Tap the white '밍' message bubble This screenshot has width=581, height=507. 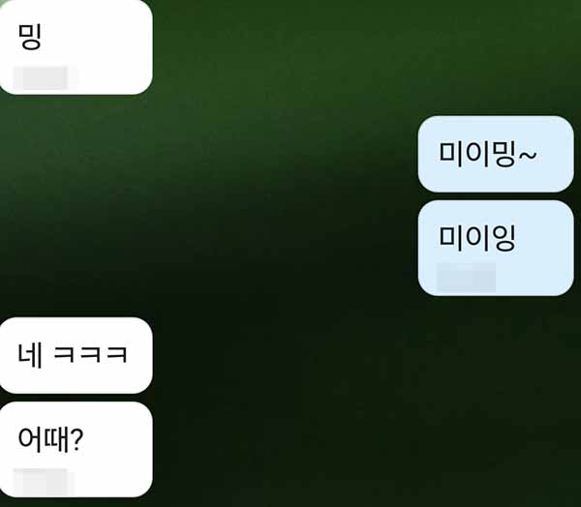click(x=76, y=46)
